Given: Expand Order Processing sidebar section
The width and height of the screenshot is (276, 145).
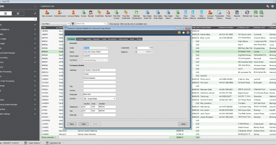Looking at the screenshot, I should click(x=35, y=81).
